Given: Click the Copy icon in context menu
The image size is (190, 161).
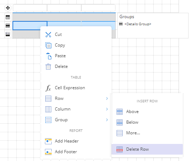Looking at the screenshot, I should 48,45.
